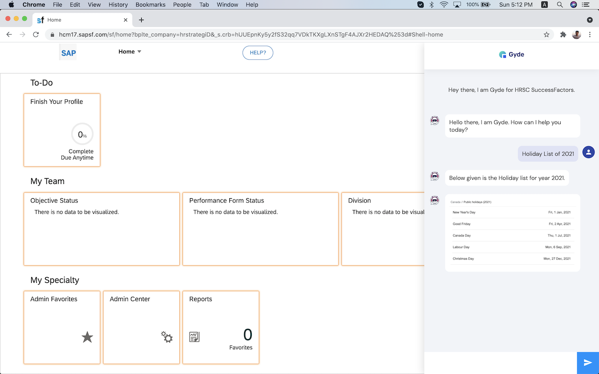Close the Home browser tab
The image size is (599, 374).
pyautogui.click(x=125, y=20)
